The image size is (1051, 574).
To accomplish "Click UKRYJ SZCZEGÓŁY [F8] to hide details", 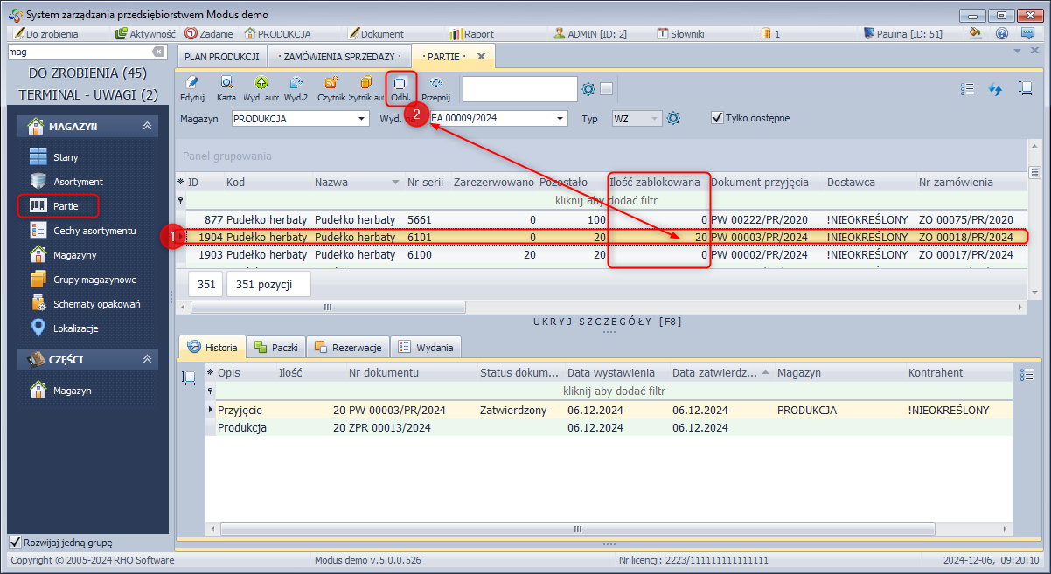I will 607,322.
